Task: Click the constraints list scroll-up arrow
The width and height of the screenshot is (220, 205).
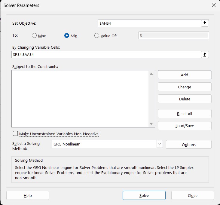Action: coord(151,74)
